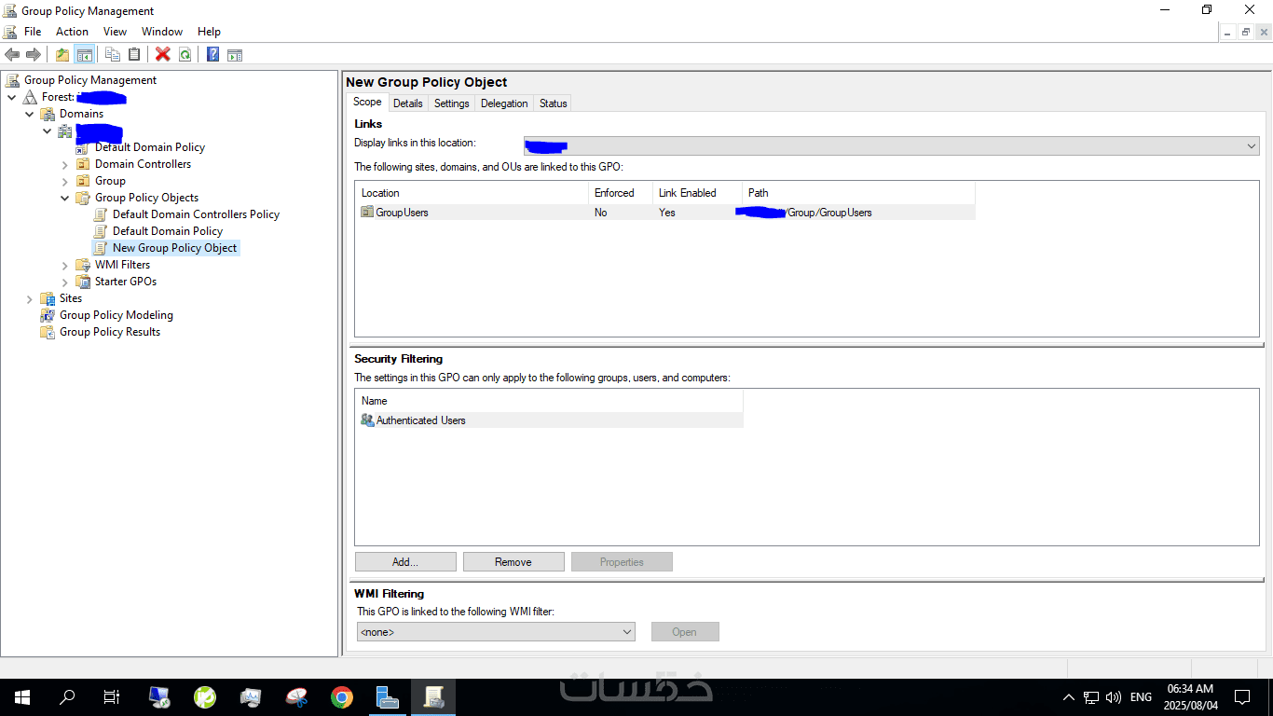
Task: Click the Location column header
Action: click(472, 193)
